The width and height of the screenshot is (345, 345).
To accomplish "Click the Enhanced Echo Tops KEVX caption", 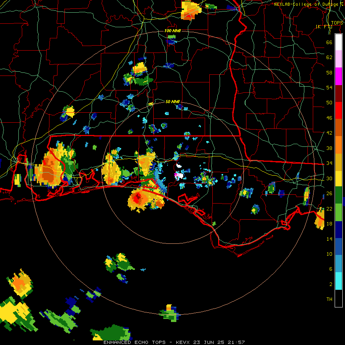I will pos(174,342).
